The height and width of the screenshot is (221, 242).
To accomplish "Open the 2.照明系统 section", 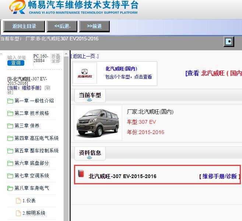I will pyautogui.click(x=34, y=213).
